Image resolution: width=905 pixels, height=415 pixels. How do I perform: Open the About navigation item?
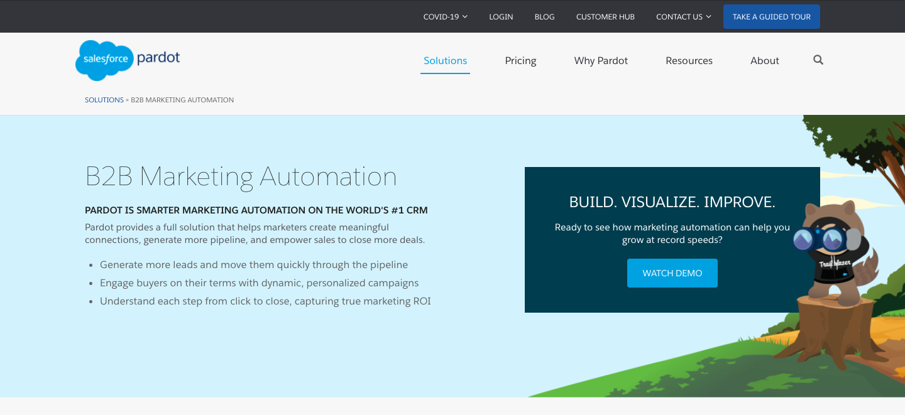tap(765, 61)
